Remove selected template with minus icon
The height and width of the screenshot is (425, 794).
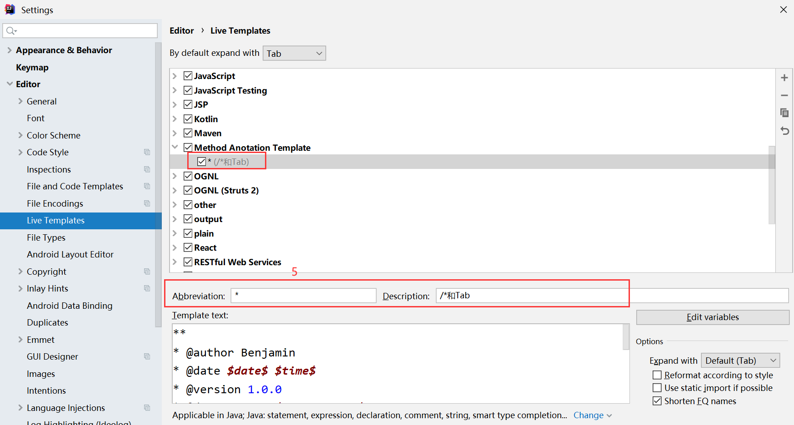click(x=784, y=95)
